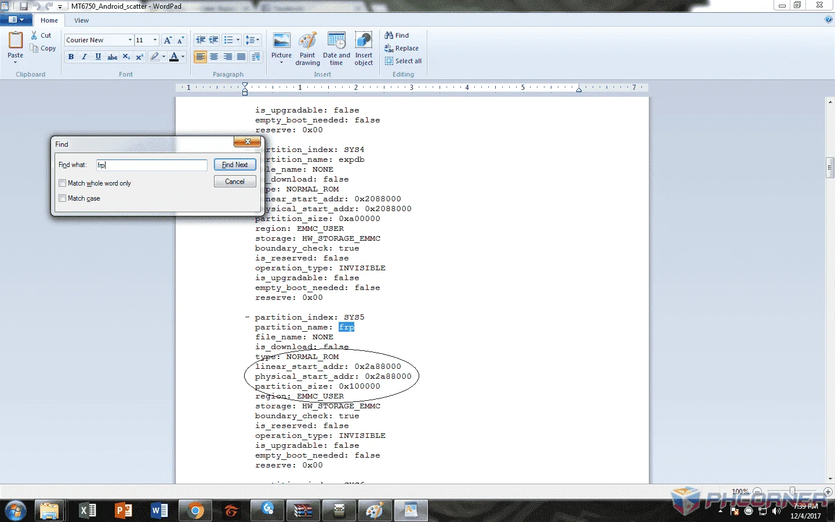Toggle center text alignment
This screenshot has width=835, height=522.
(x=214, y=57)
